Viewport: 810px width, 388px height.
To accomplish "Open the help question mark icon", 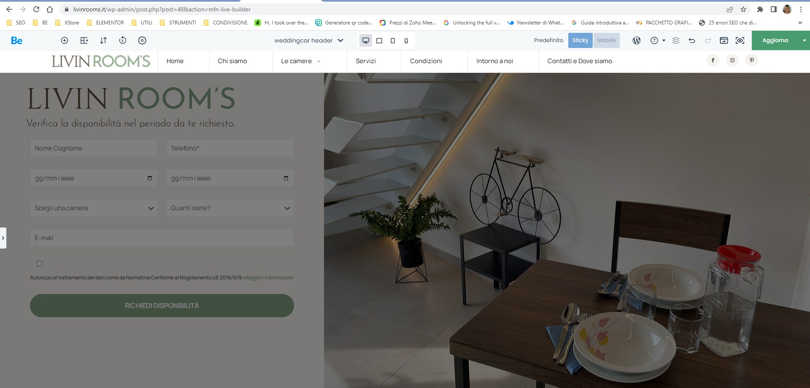I will [654, 40].
